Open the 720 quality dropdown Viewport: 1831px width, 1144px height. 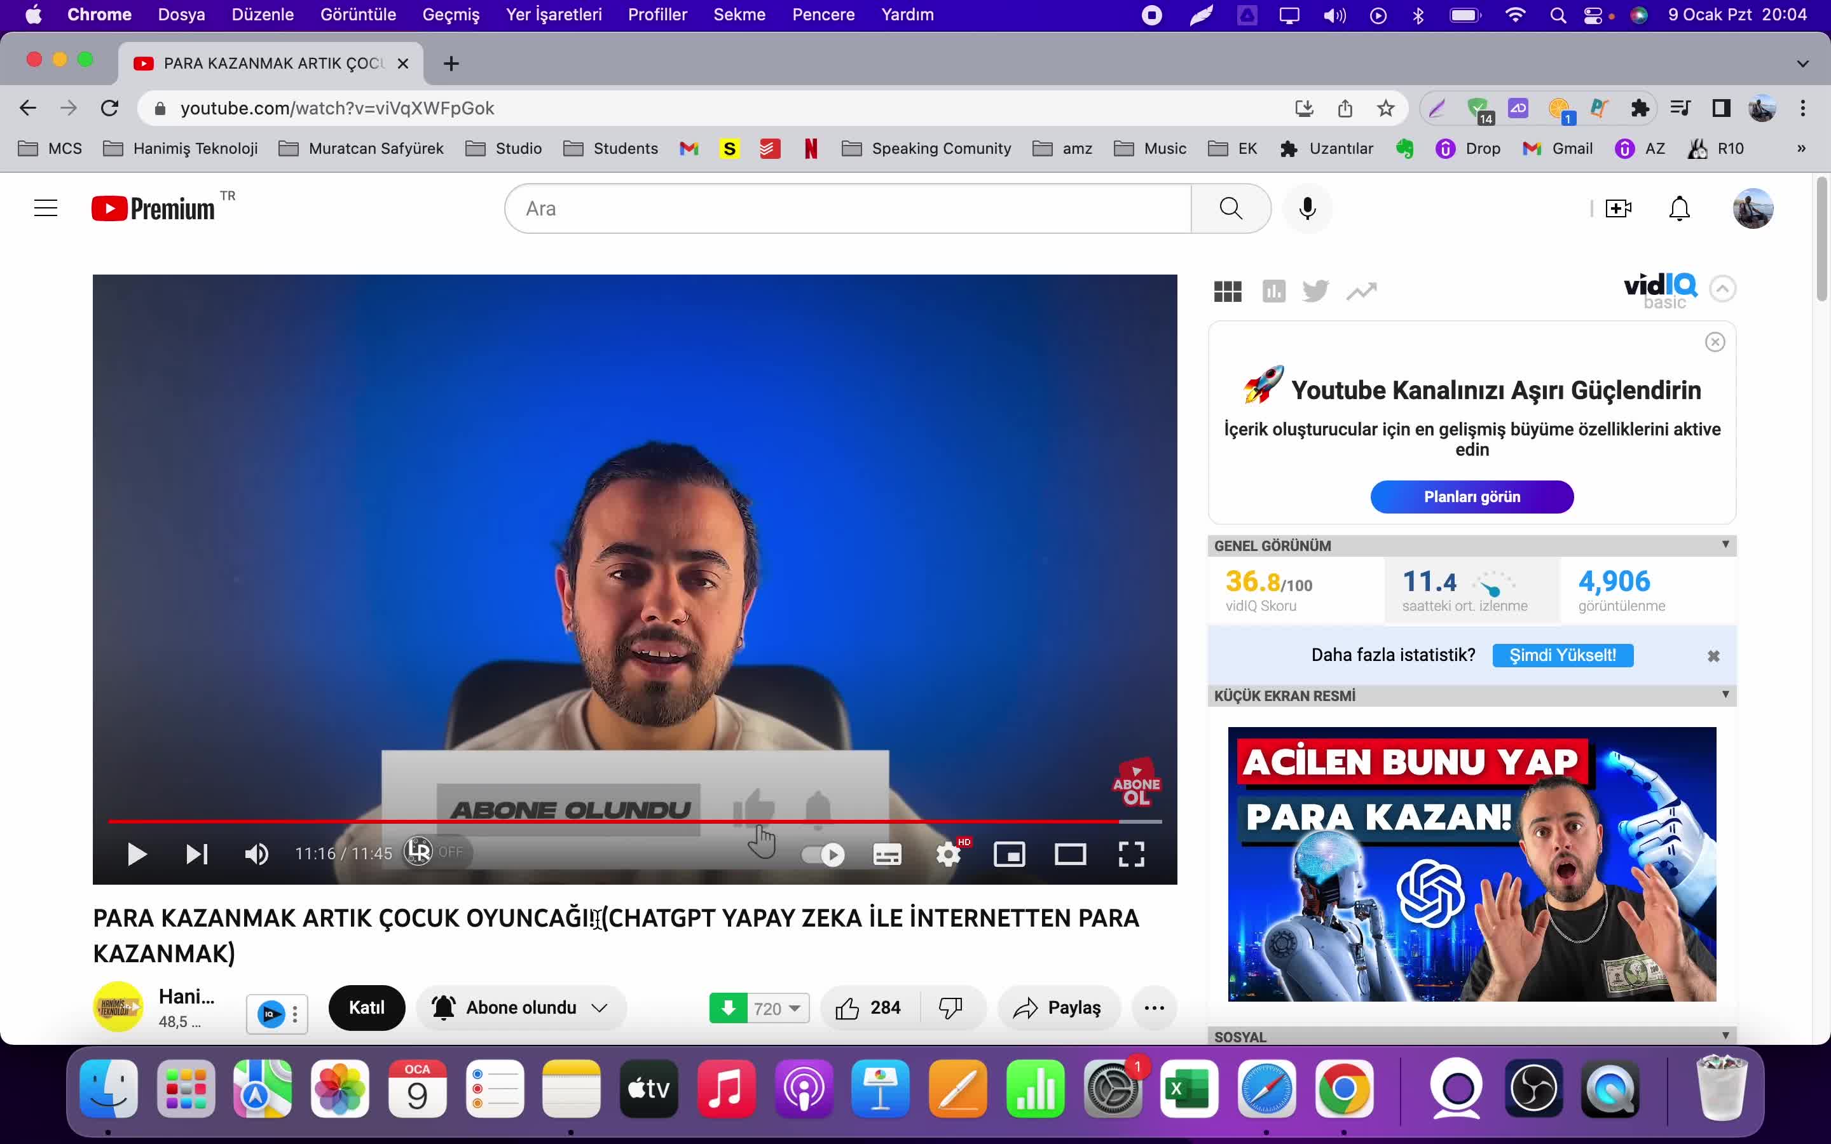coord(778,1009)
